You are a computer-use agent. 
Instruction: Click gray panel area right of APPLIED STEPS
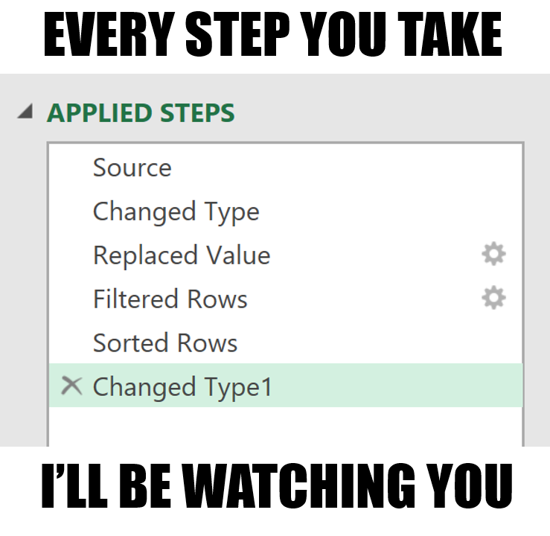click(x=387, y=112)
